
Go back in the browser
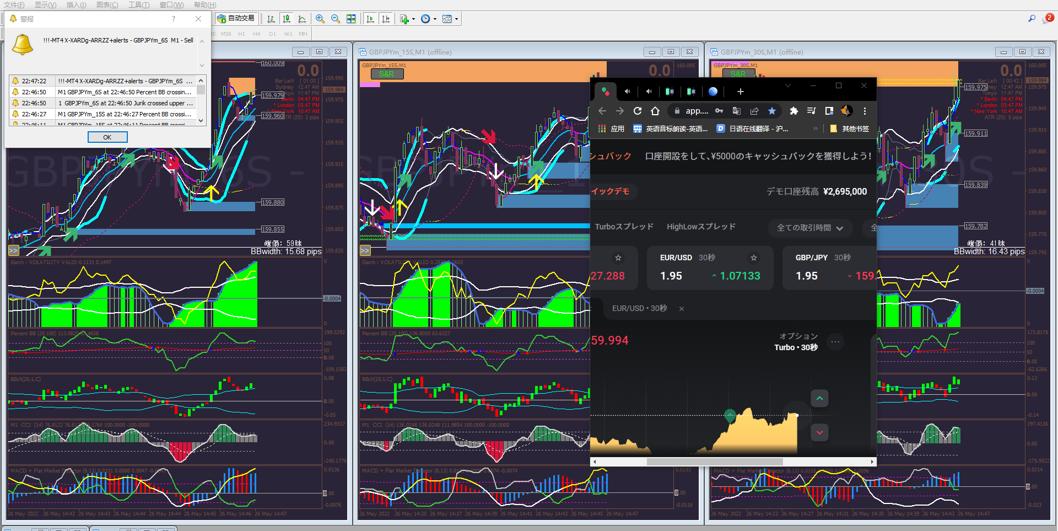coord(602,111)
